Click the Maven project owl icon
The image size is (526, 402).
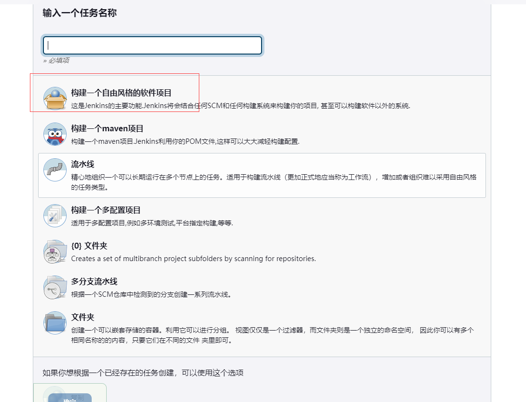(55, 134)
